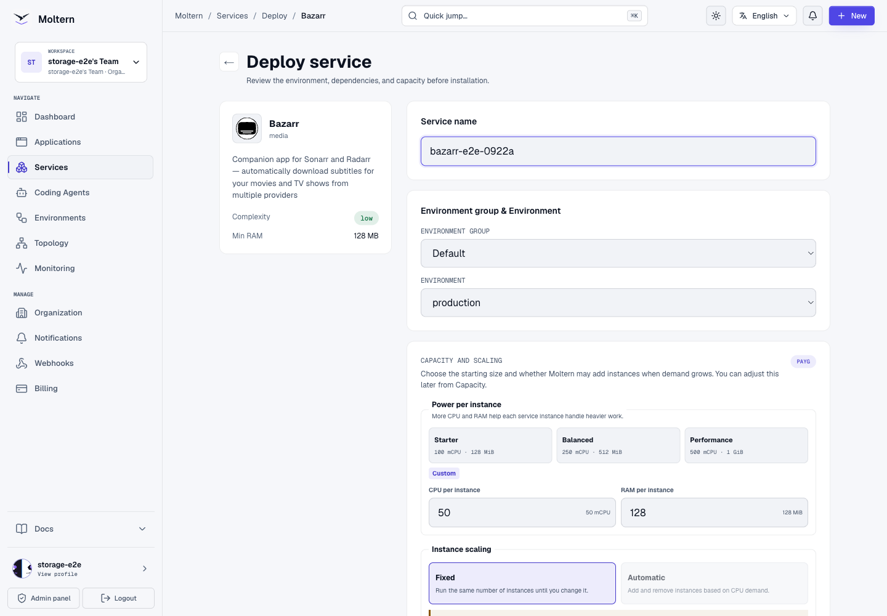The image size is (887, 616).
Task: Click the New button
Action: pos(852,16)
